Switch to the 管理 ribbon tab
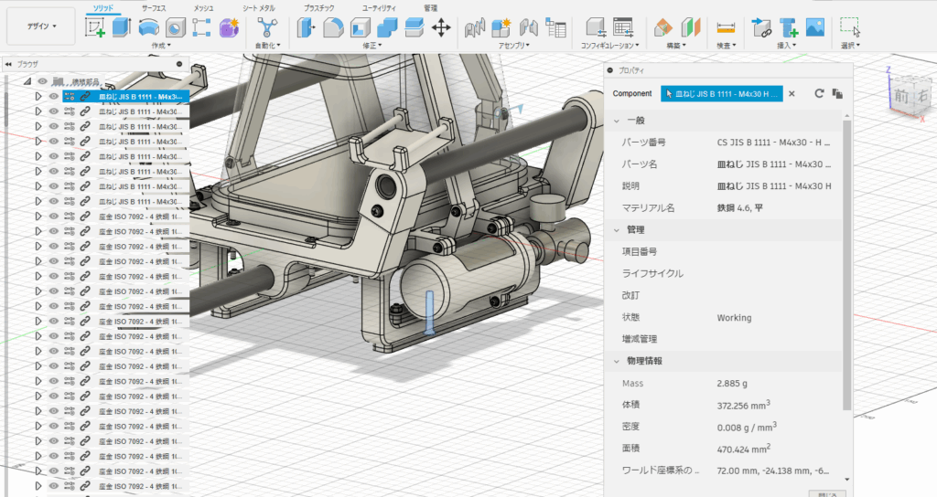Image resolution: width=937 pixels, height=497 pixels. 430,7
